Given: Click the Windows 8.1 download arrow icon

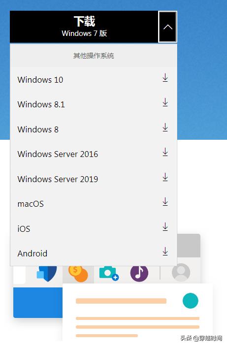Looking at the screenshot, I should click(x=165, y=102).
